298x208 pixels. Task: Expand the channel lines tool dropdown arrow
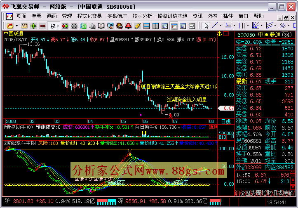pos(275,26)
